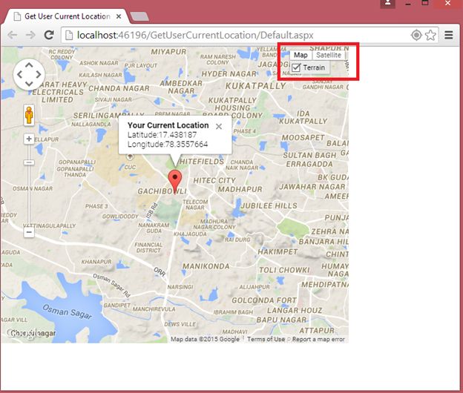The height and width of the screenshot is (393, 463).
Task: Click the TOLI CHOWKI label
Action: (x=284, y=270)
